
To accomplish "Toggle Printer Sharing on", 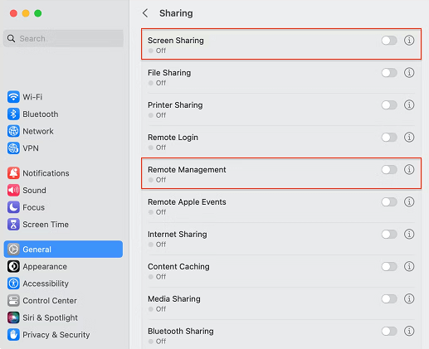I will click(389, 105).
